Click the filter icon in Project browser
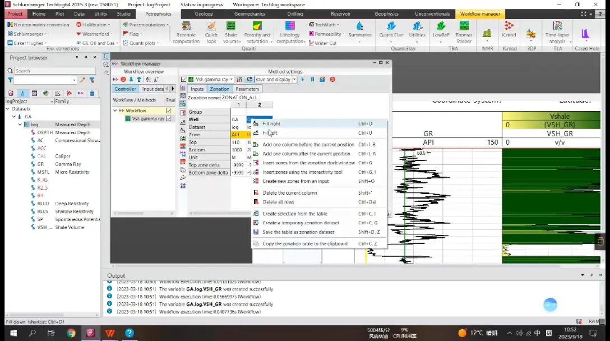Viewport: 610px width, 341px height. 10,80
